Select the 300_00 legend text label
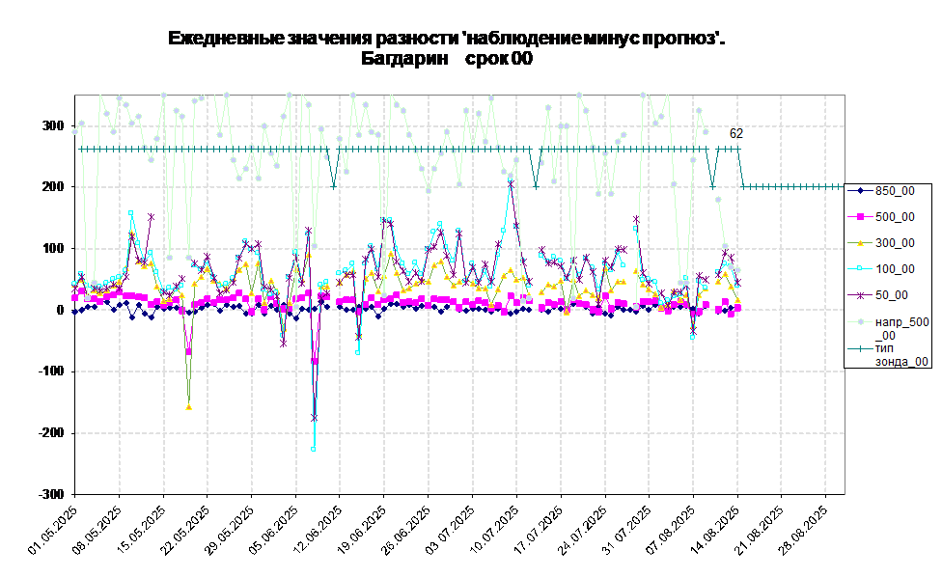 tap(895, 243)
